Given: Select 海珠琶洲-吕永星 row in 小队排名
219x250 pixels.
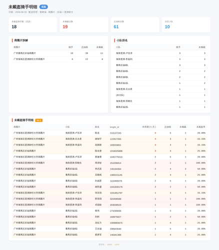Looking at the screenshot, I should [x=160, y=89].
